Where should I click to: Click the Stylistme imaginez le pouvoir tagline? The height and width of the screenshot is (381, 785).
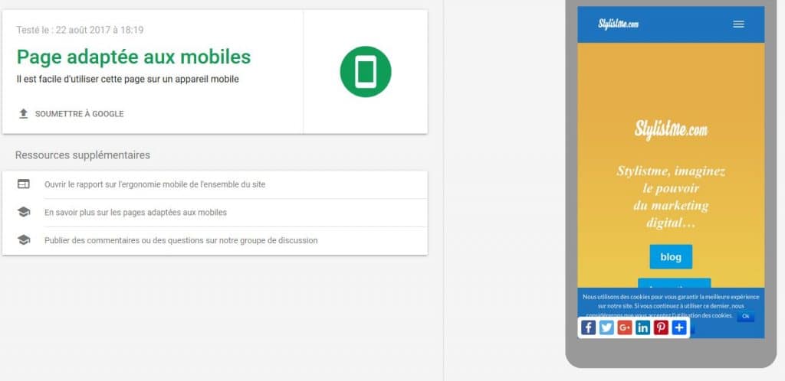tap(671, 197)
